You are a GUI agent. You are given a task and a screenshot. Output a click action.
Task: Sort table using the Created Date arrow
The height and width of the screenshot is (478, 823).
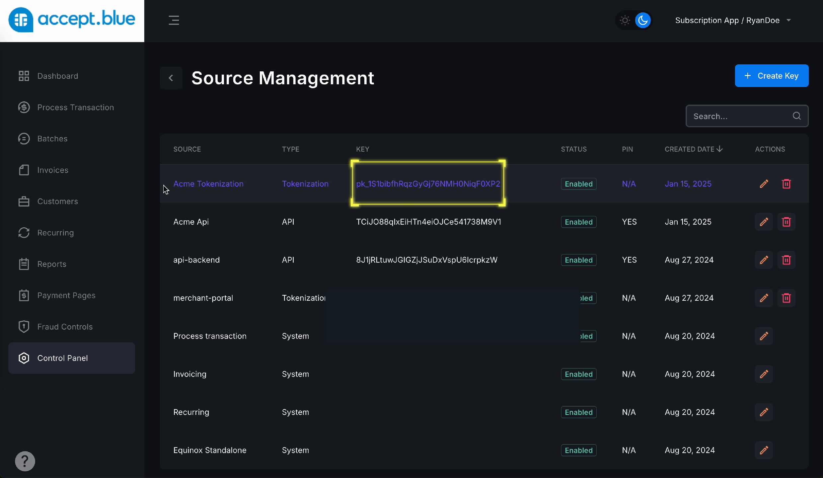[719, 149]
